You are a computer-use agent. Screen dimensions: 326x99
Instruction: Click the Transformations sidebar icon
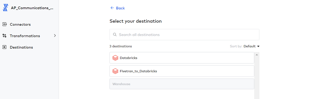(4, 36)
